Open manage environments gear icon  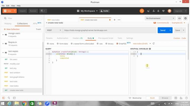pos(185,18)
